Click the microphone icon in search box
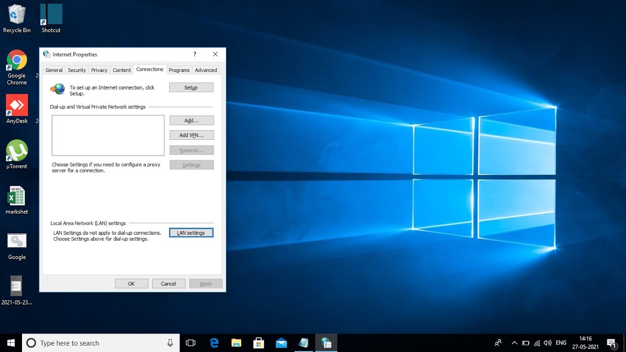Viewport: 626px width, 352px height. coord(170,343)
